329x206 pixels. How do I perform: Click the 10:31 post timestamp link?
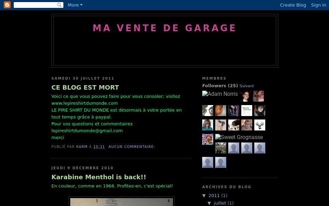tap(99, 147)
